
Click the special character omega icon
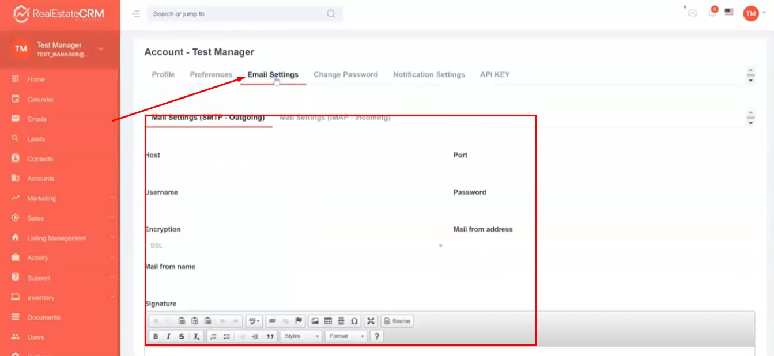[x=354, y=321]
